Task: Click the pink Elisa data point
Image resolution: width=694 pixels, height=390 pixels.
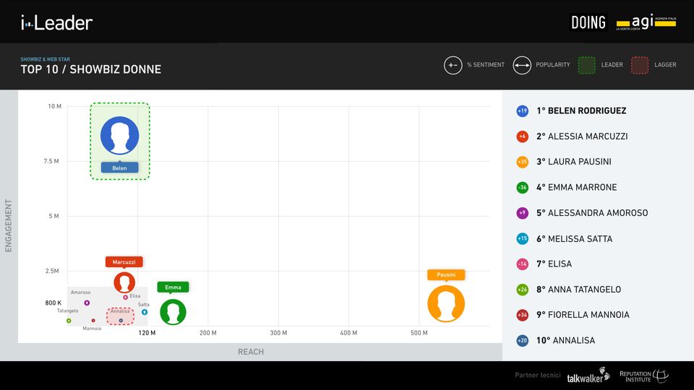Action: click(x=125, y=297)
